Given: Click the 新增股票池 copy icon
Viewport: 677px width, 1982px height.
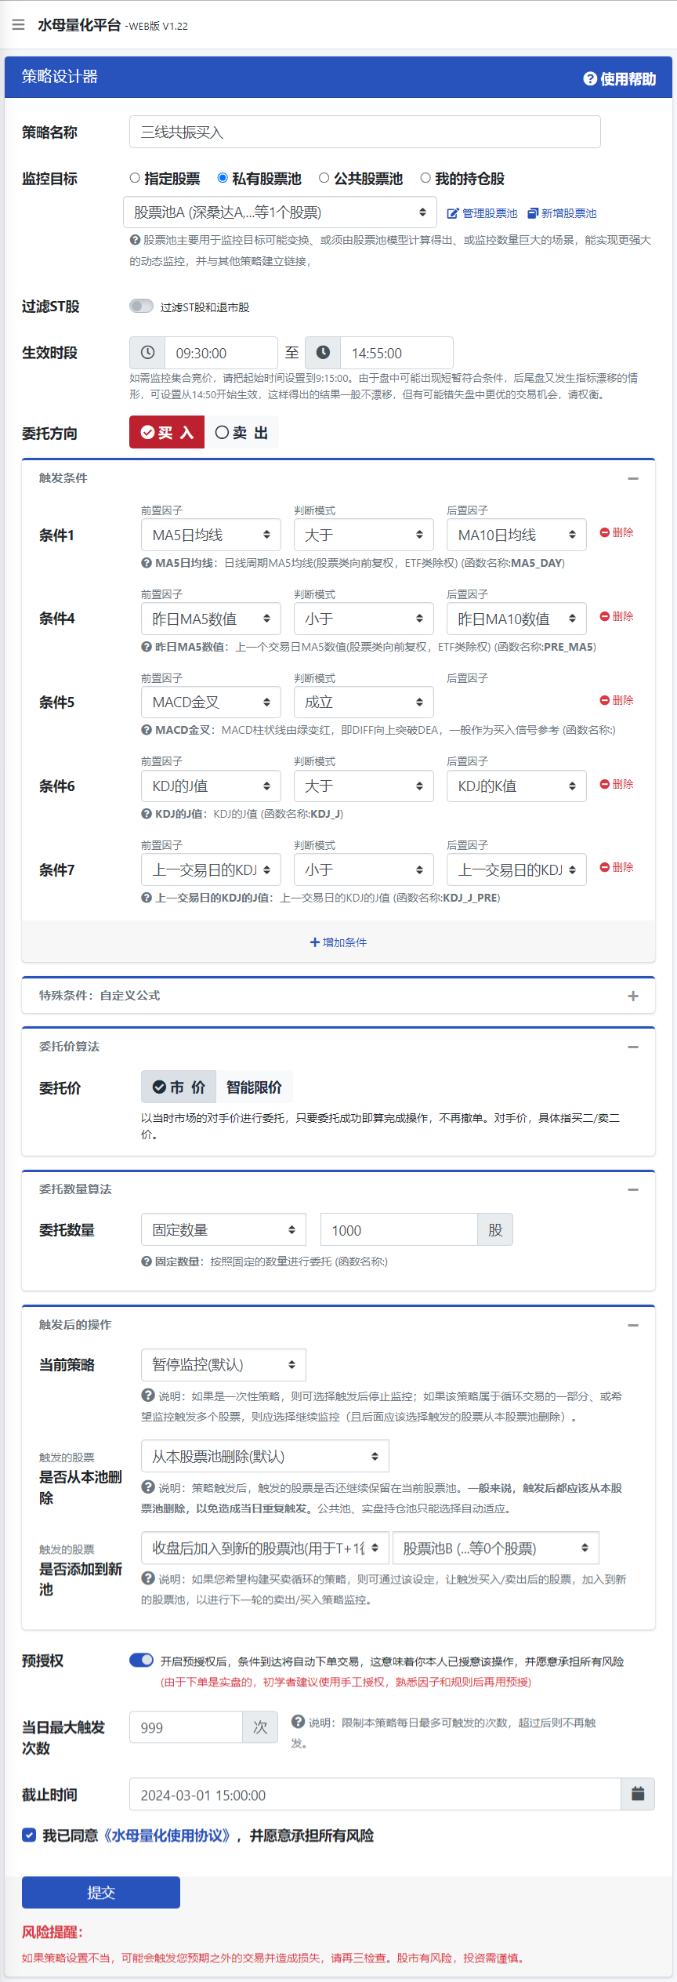Looking at the screenshot, I should [x=533, y=213].
